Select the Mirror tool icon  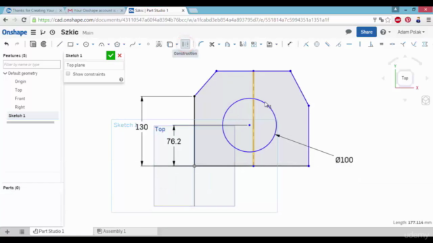pyautogui.click(x=243, y=44)
